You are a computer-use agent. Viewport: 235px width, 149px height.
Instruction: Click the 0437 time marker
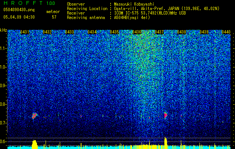pos(159,32)
